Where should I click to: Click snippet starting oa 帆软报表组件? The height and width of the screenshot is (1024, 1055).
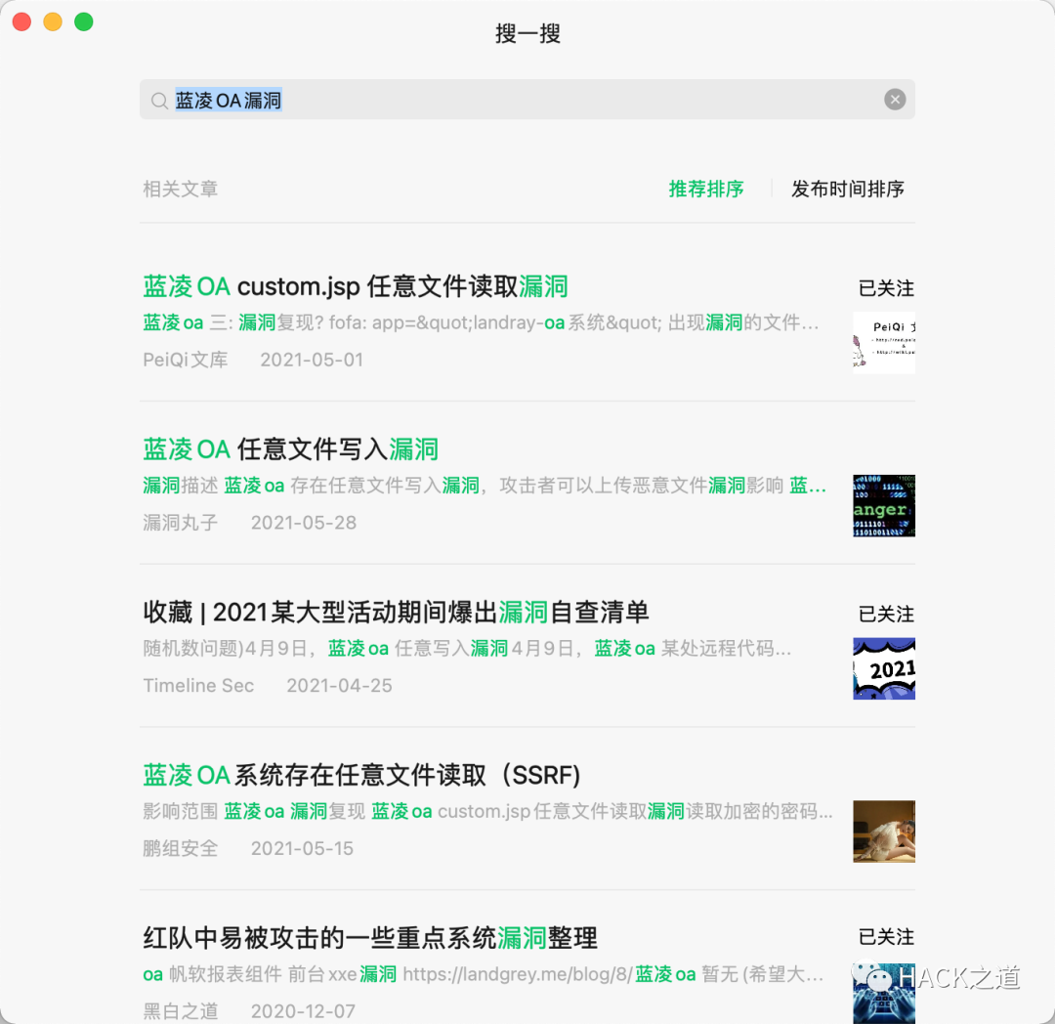coord(484,974)
